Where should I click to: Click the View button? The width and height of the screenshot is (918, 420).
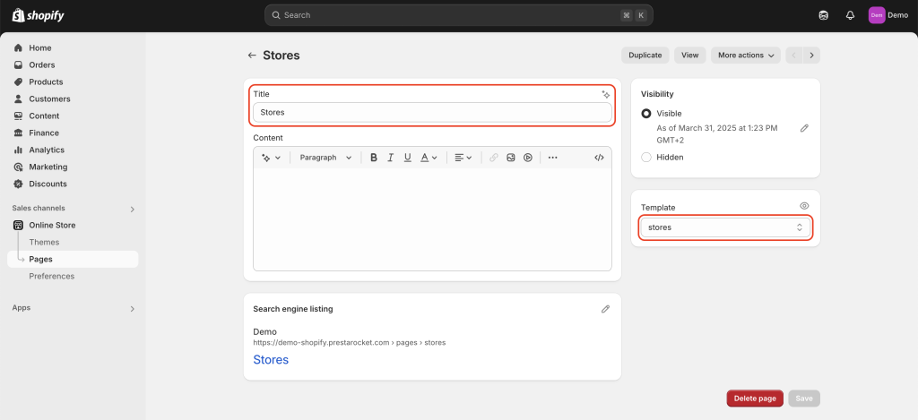pos(690,55)
